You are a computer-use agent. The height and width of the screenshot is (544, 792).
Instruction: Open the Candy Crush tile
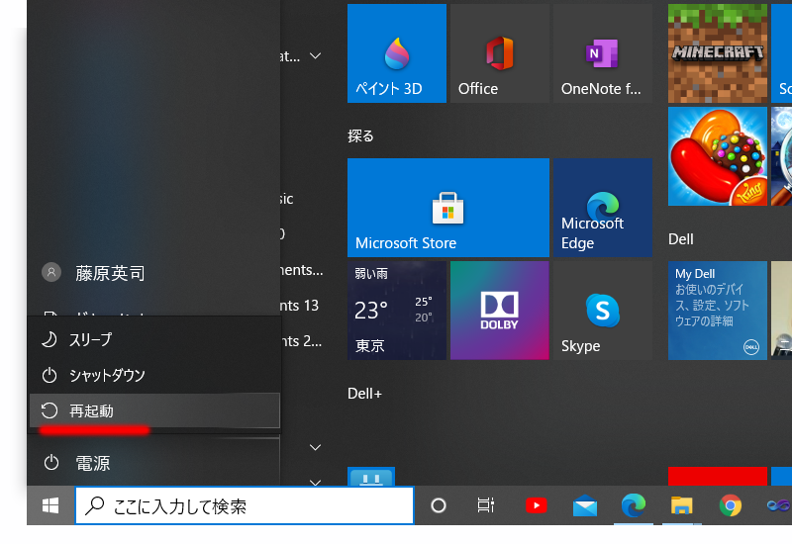(717, 156)
